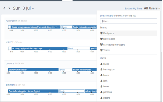Viewport: 163px width, 102px height.
Task: Click the person icon beside black
Action: [101, 64]
